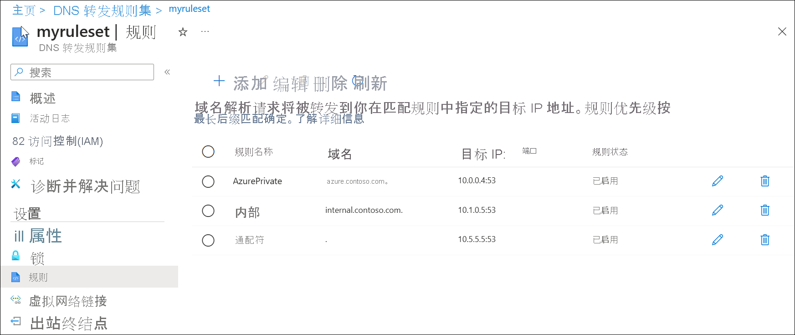Delete the 通配符 rule with trash icon

(765, 239)
